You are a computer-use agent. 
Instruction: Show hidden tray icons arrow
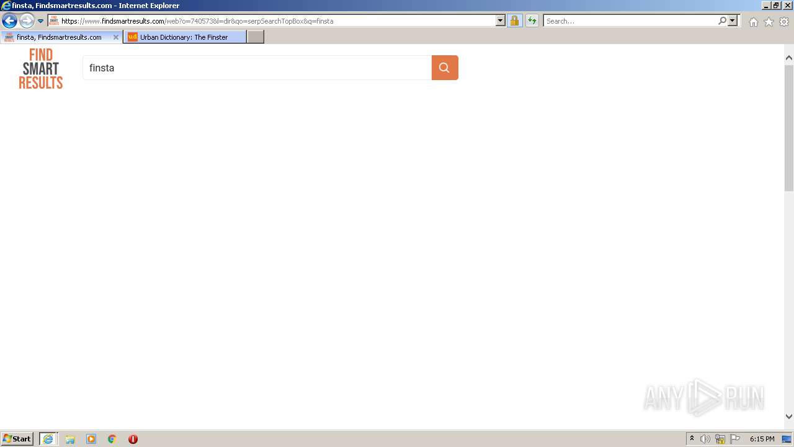pyautogui.click(x=692, y=439)
